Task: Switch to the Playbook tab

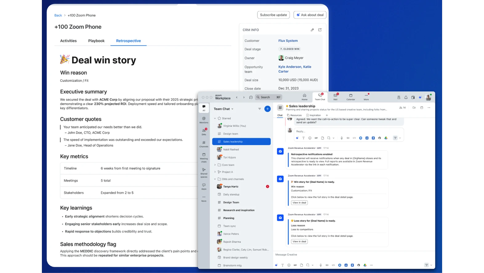Action: [x=96, y=41]
